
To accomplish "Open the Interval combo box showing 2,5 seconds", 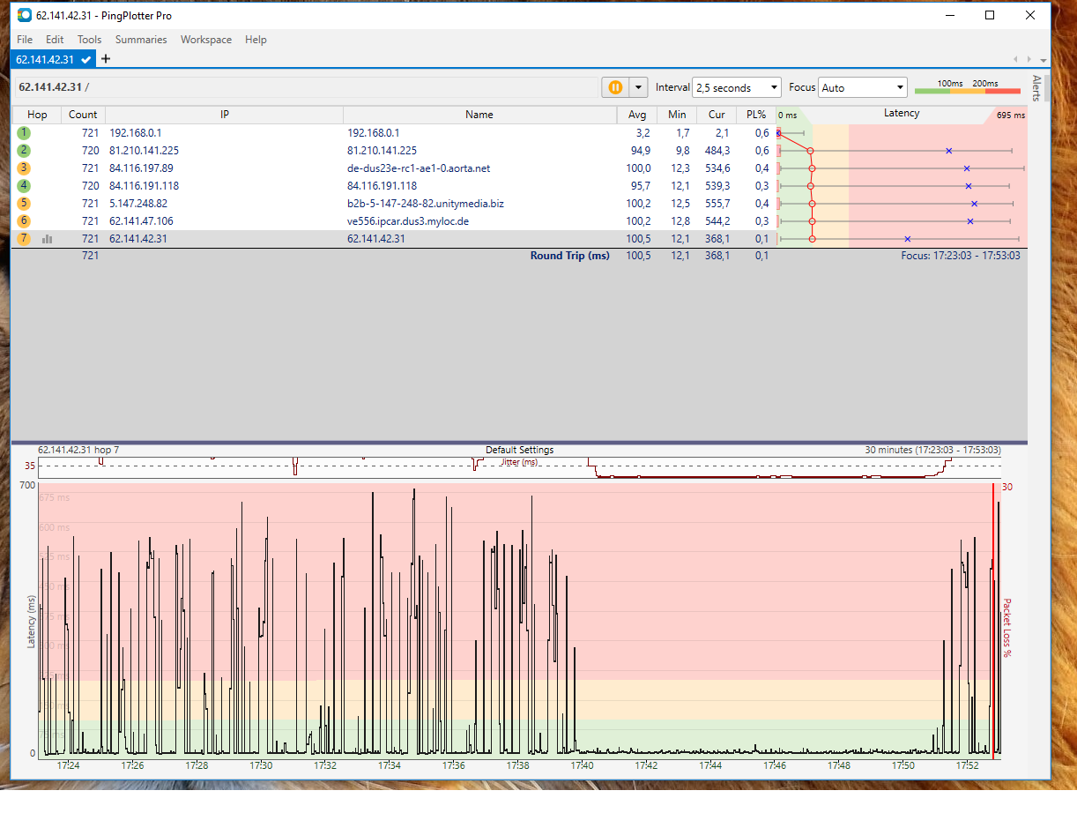I will pyautogui.click(x=737, y=87).
